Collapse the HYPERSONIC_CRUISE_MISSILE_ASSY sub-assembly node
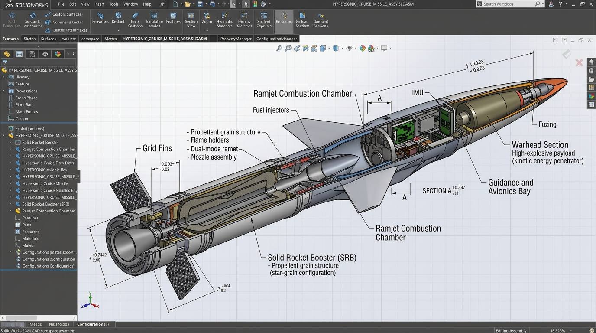The height and width of the screenshot is (333, 596). tap(3, 135)
